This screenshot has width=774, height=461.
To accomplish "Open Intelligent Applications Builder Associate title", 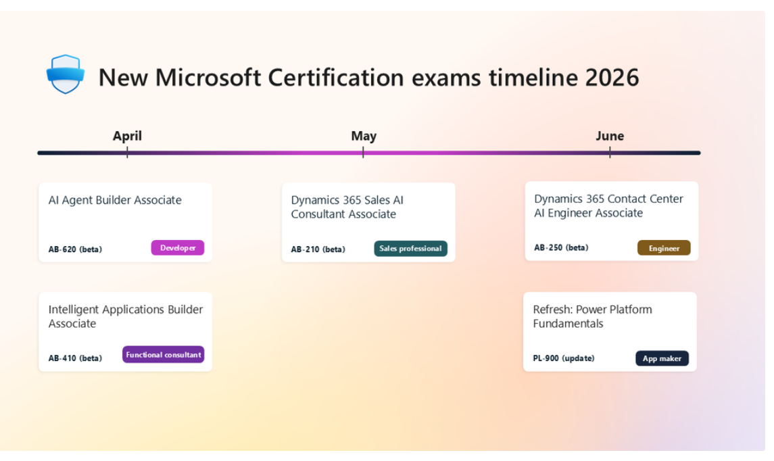I will click(125, 316).
